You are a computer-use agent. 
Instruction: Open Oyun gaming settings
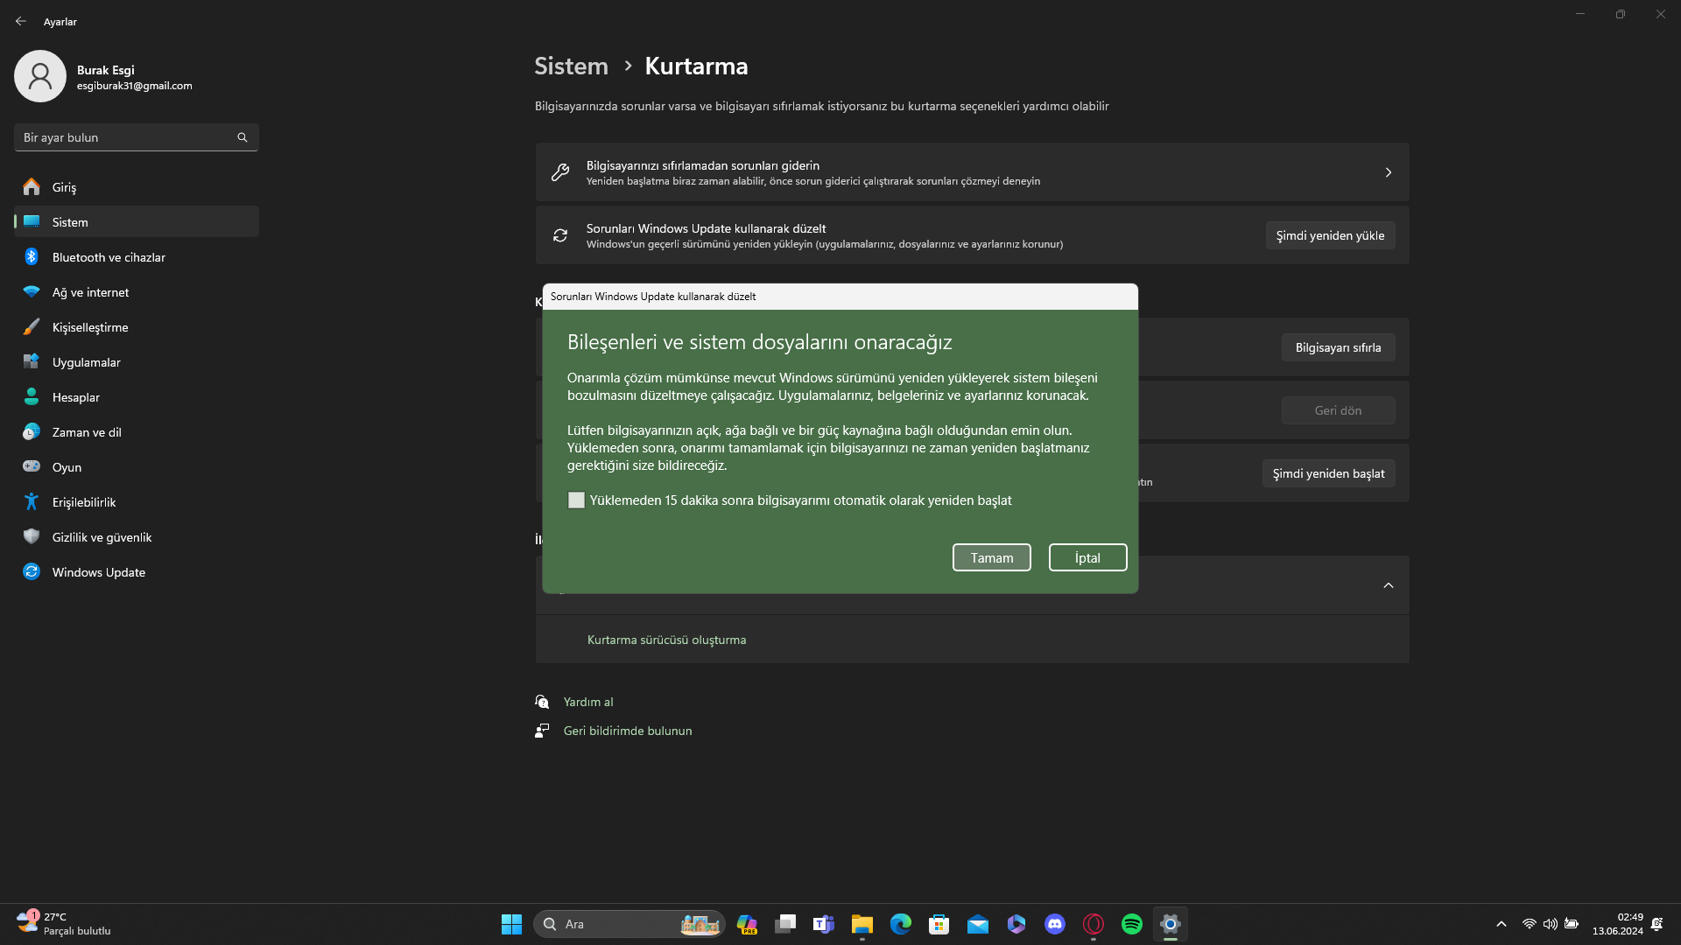click(x=67, y=467)
